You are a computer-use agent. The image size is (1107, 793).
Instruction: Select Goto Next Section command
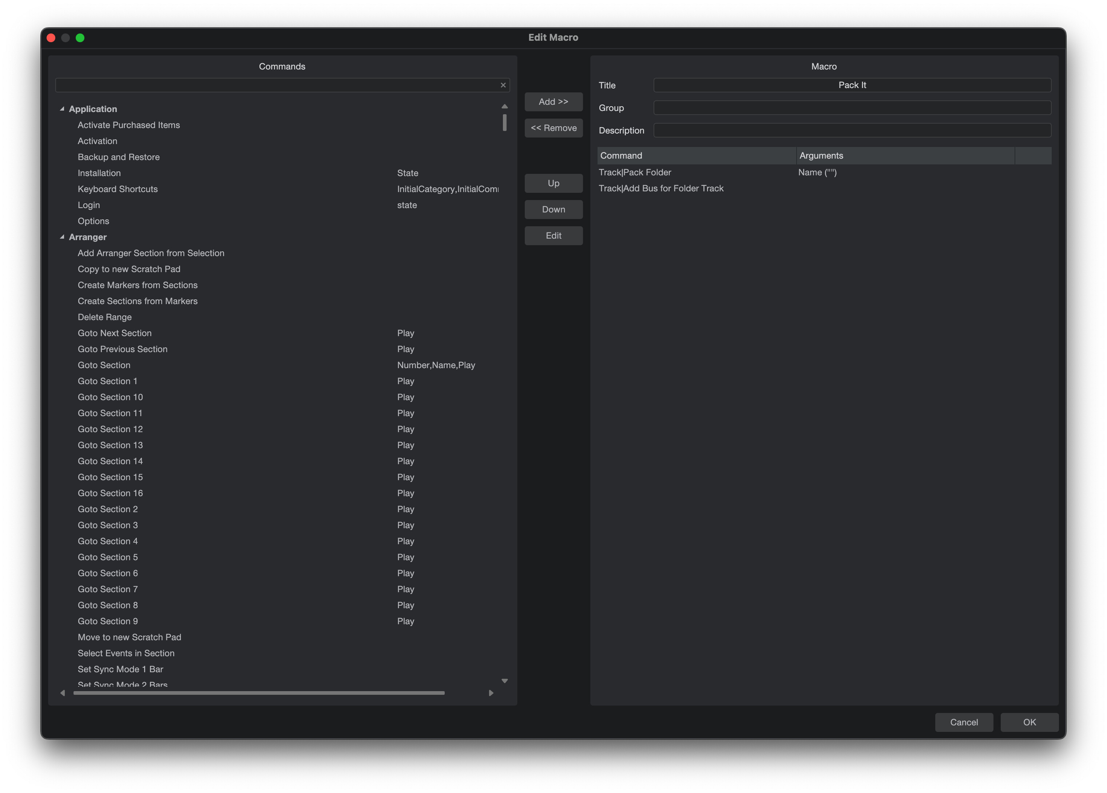coord(115,333)
